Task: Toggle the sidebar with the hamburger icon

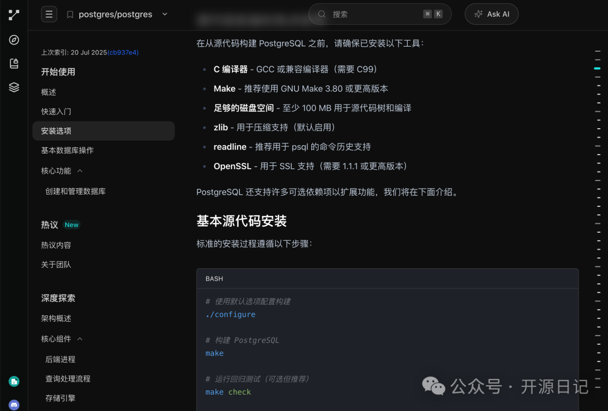Action: pos(49,14)
